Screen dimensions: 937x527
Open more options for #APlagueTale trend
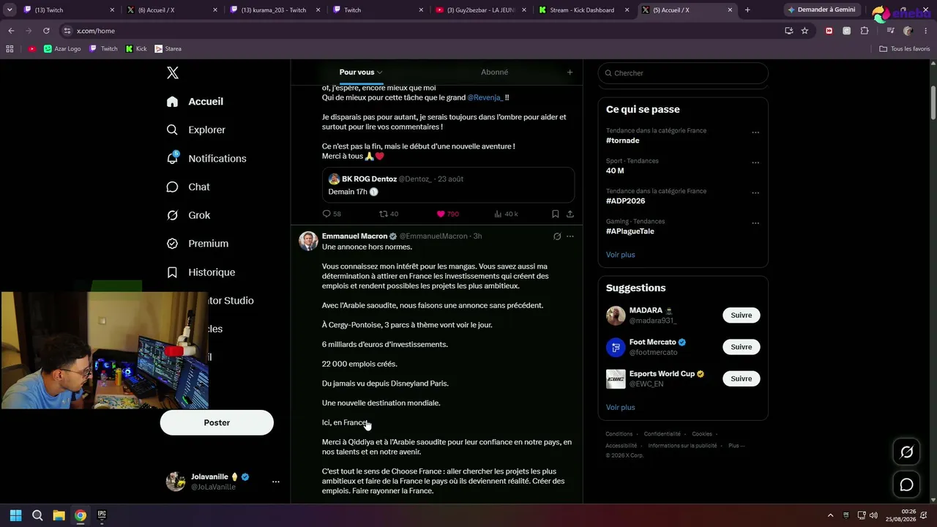(x=755, y=223)
